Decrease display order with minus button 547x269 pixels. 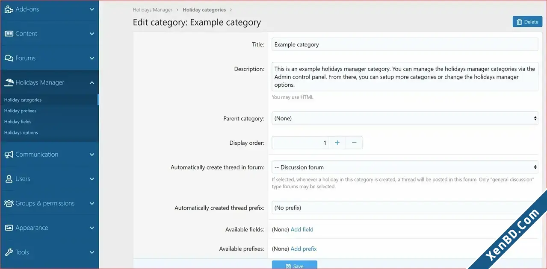coord(354,143)
